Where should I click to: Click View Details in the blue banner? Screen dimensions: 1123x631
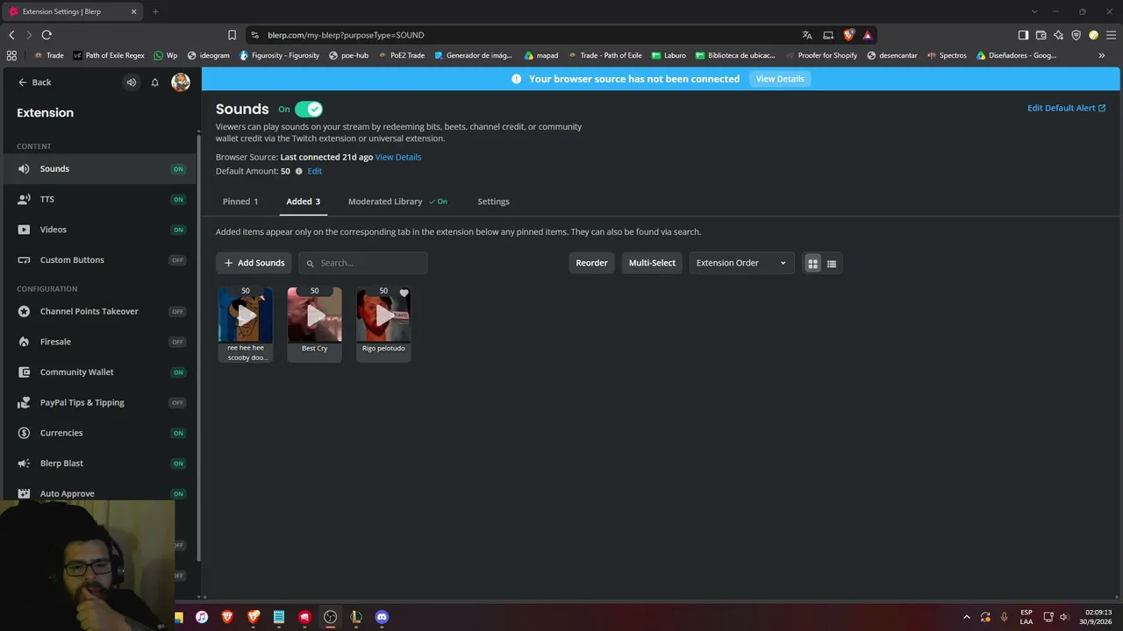tap(780, 79)
